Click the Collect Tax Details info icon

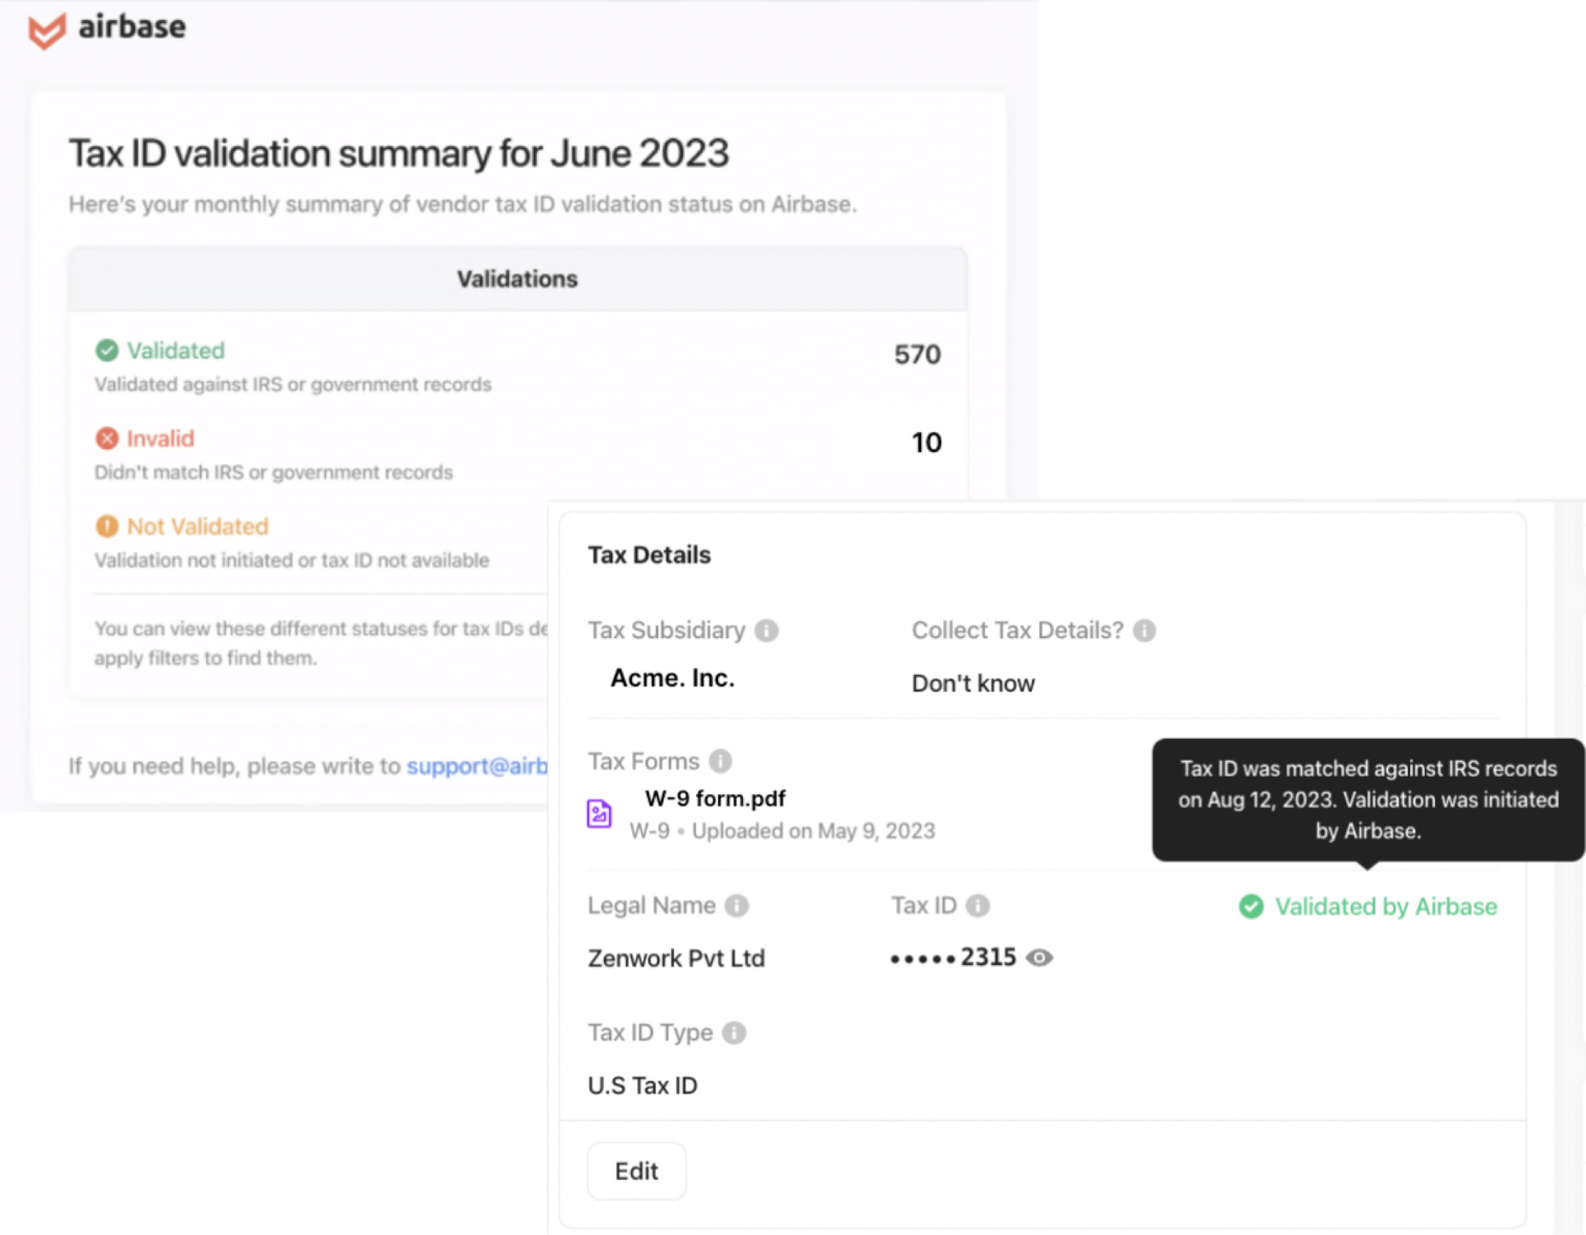[x=1145, y=631]
